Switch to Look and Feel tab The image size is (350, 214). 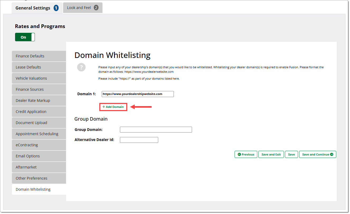point(82,8)
